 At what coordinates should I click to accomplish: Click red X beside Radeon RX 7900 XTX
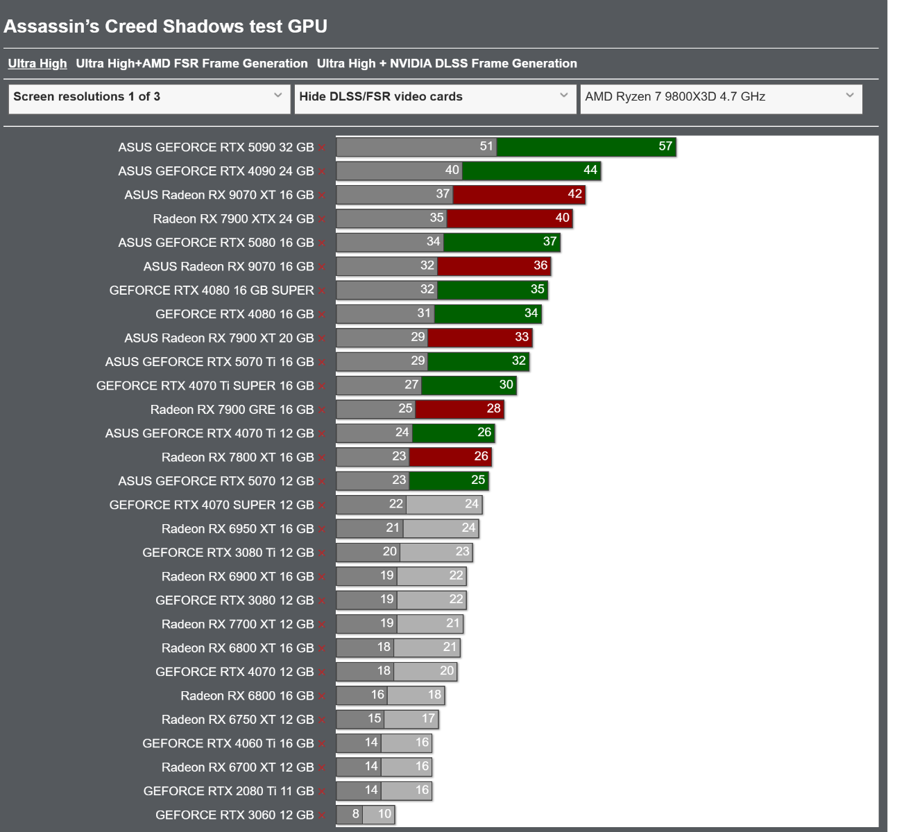point(323,220)
